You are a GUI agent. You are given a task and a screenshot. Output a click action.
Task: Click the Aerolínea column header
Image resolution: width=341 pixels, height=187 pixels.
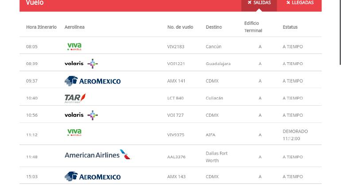click(x=74, y=27)
